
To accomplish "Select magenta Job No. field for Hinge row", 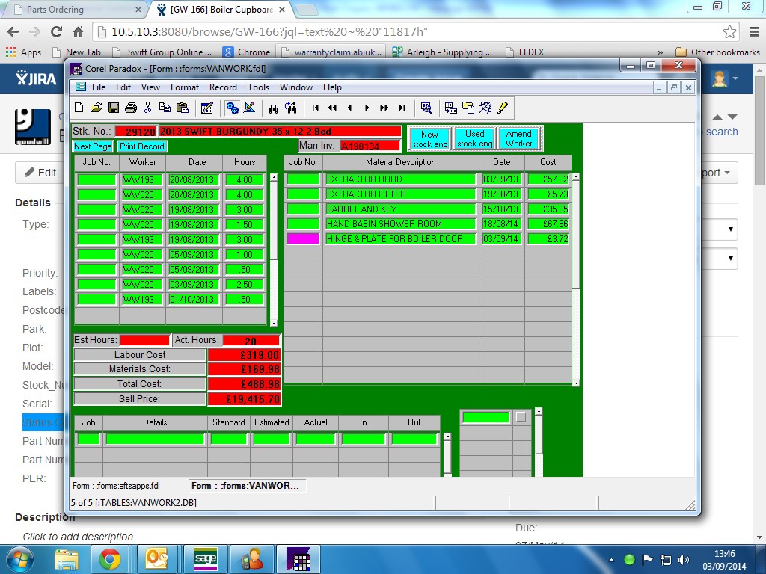I will point(303,239).
